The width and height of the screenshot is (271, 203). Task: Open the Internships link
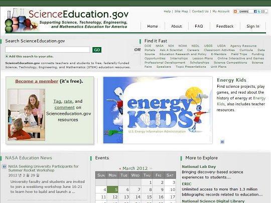[179, 58]
